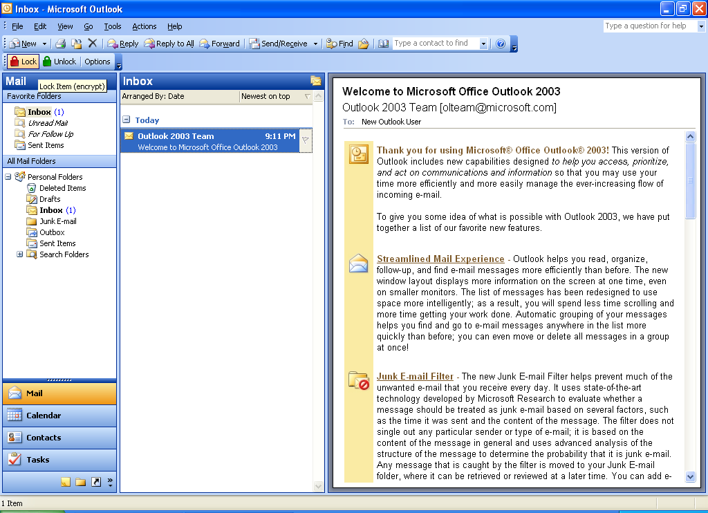Open the Shortcuts icon in navigation pane

(96, 482)
